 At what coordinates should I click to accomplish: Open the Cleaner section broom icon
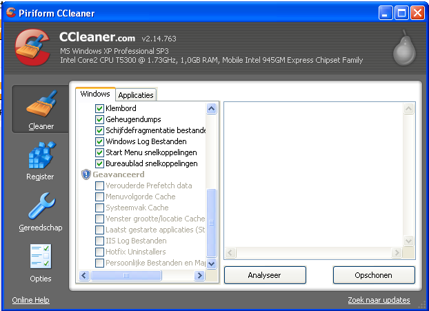(41, 104)
